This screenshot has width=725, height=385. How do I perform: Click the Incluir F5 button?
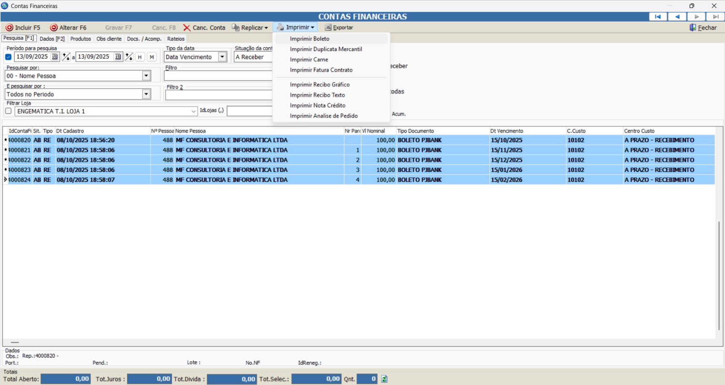tap(23, 28)
